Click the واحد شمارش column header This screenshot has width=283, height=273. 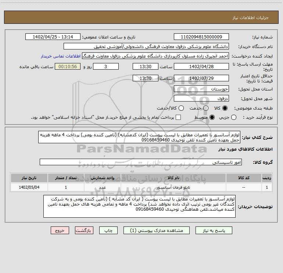click(x=102, y=178)
